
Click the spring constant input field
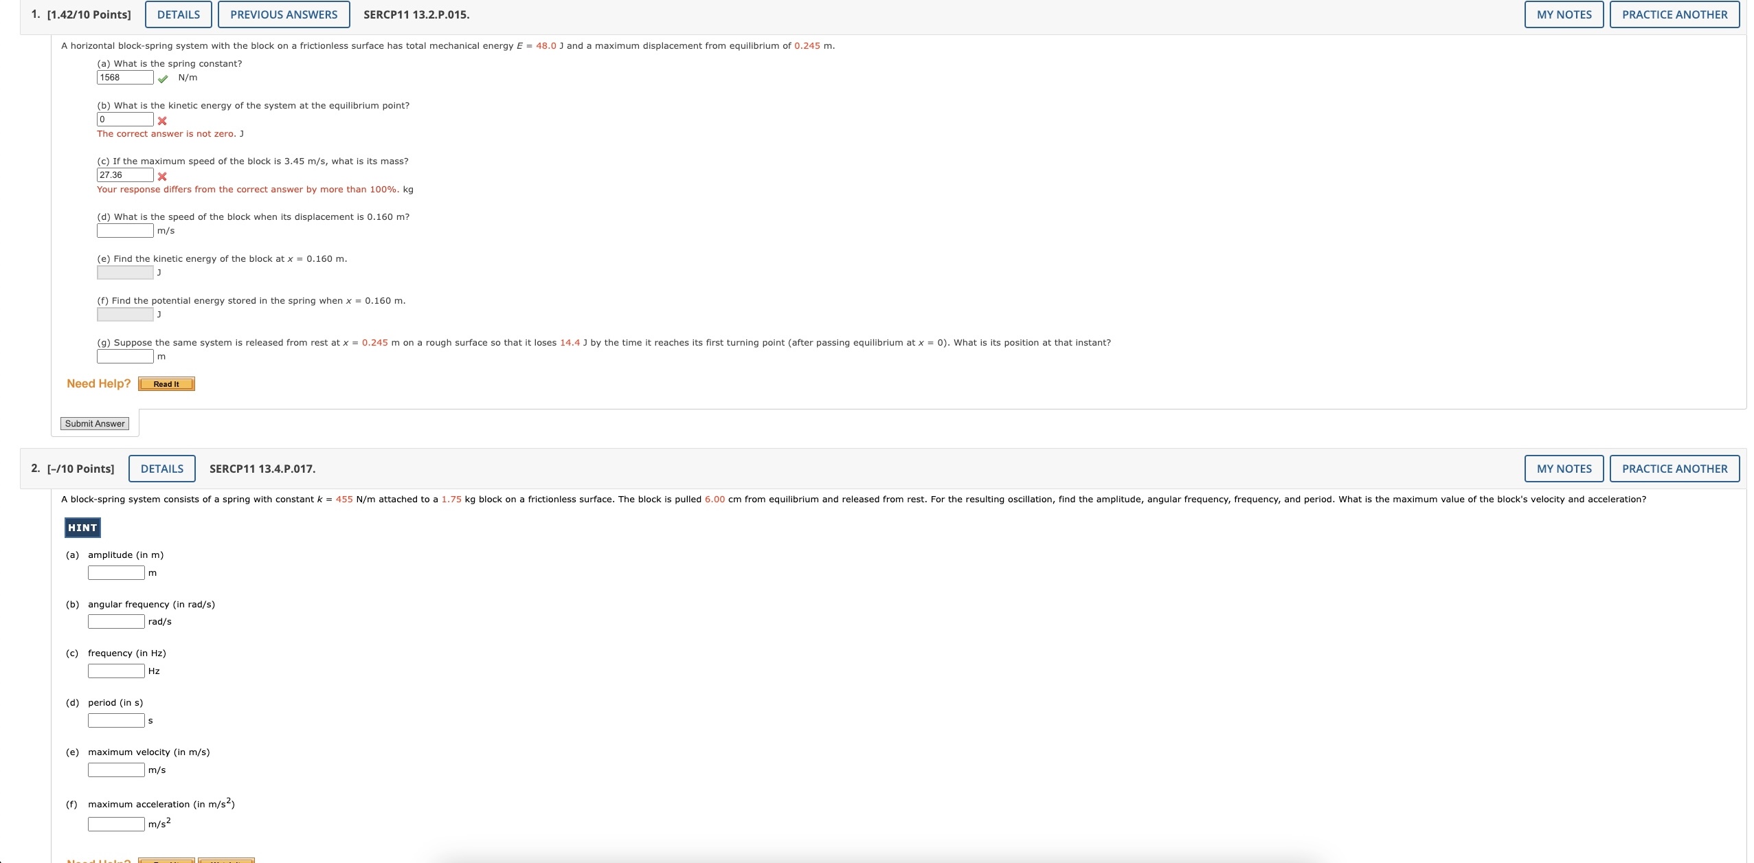tap(125, 78)
